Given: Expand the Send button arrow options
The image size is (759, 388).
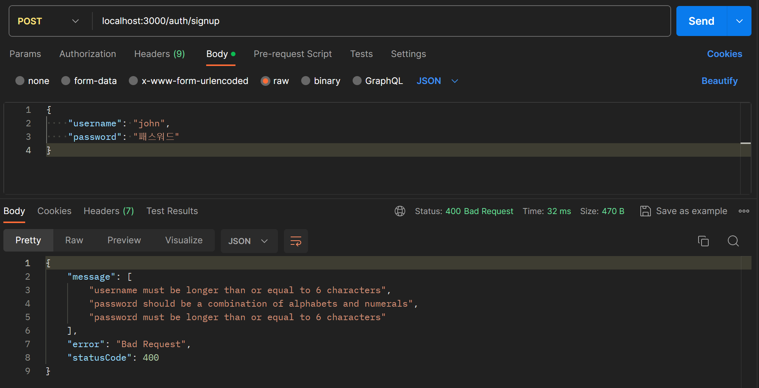Looking at the screenshot, I should point(739,21).
